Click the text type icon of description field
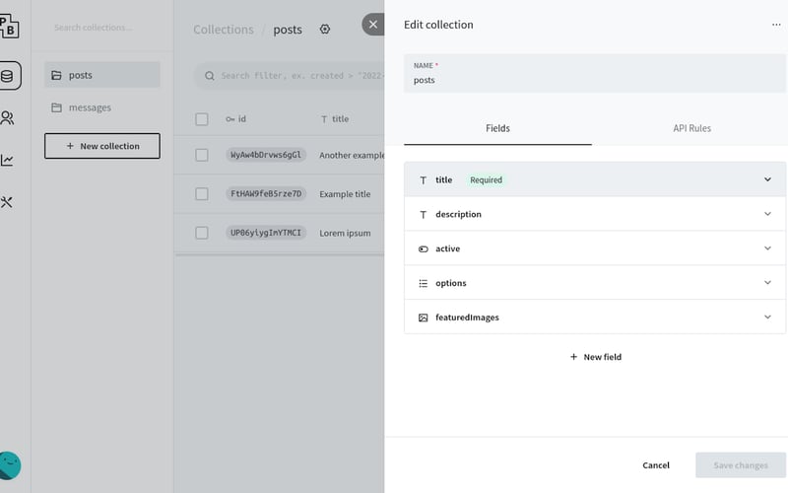 point(424,214)
